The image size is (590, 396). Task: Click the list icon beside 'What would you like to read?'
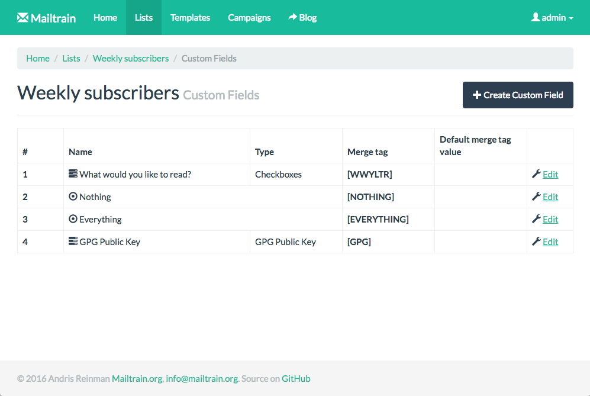[x=73, y=174]
